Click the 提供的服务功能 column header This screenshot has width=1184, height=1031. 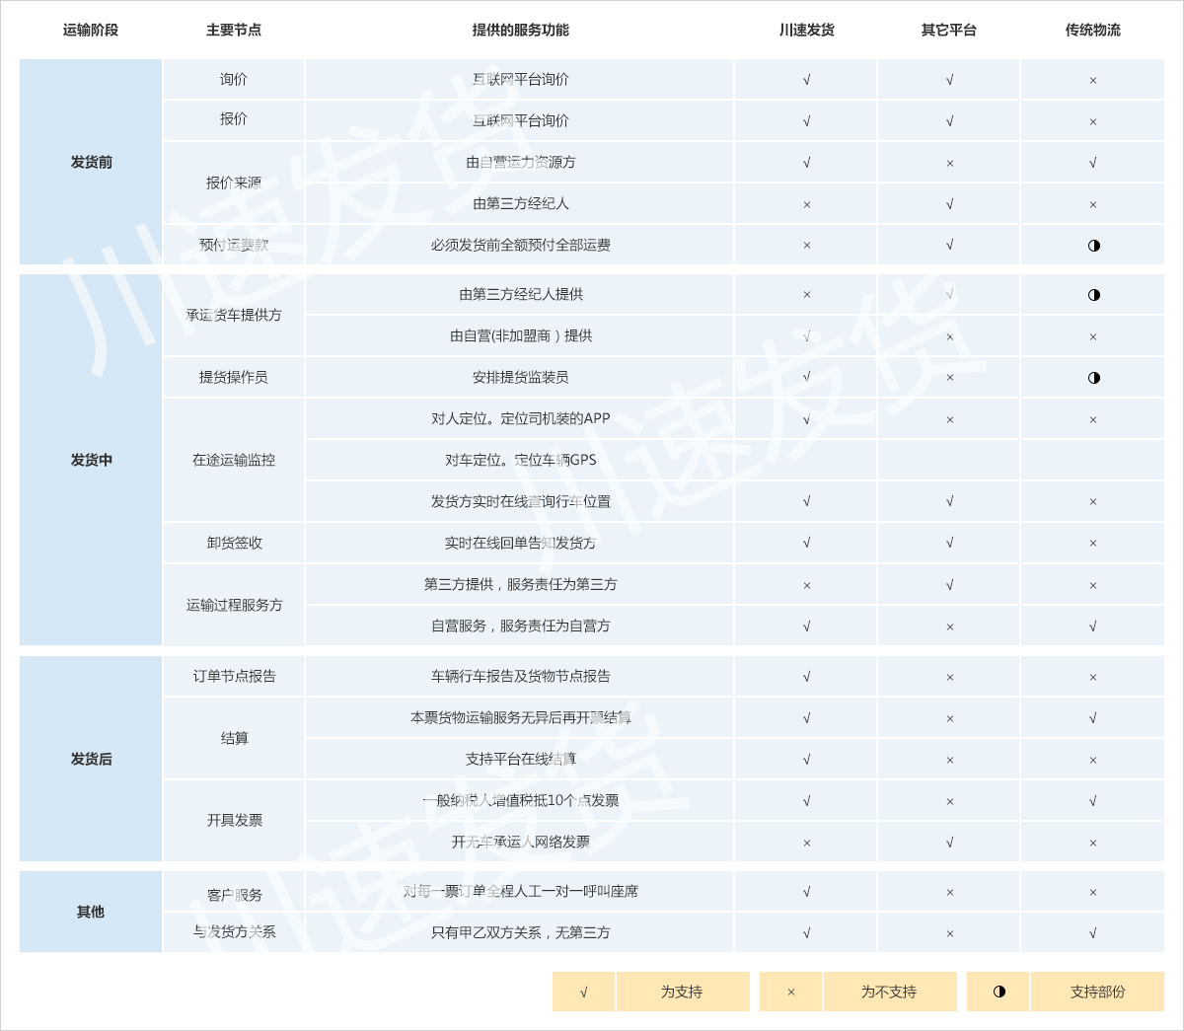point(520,31)
